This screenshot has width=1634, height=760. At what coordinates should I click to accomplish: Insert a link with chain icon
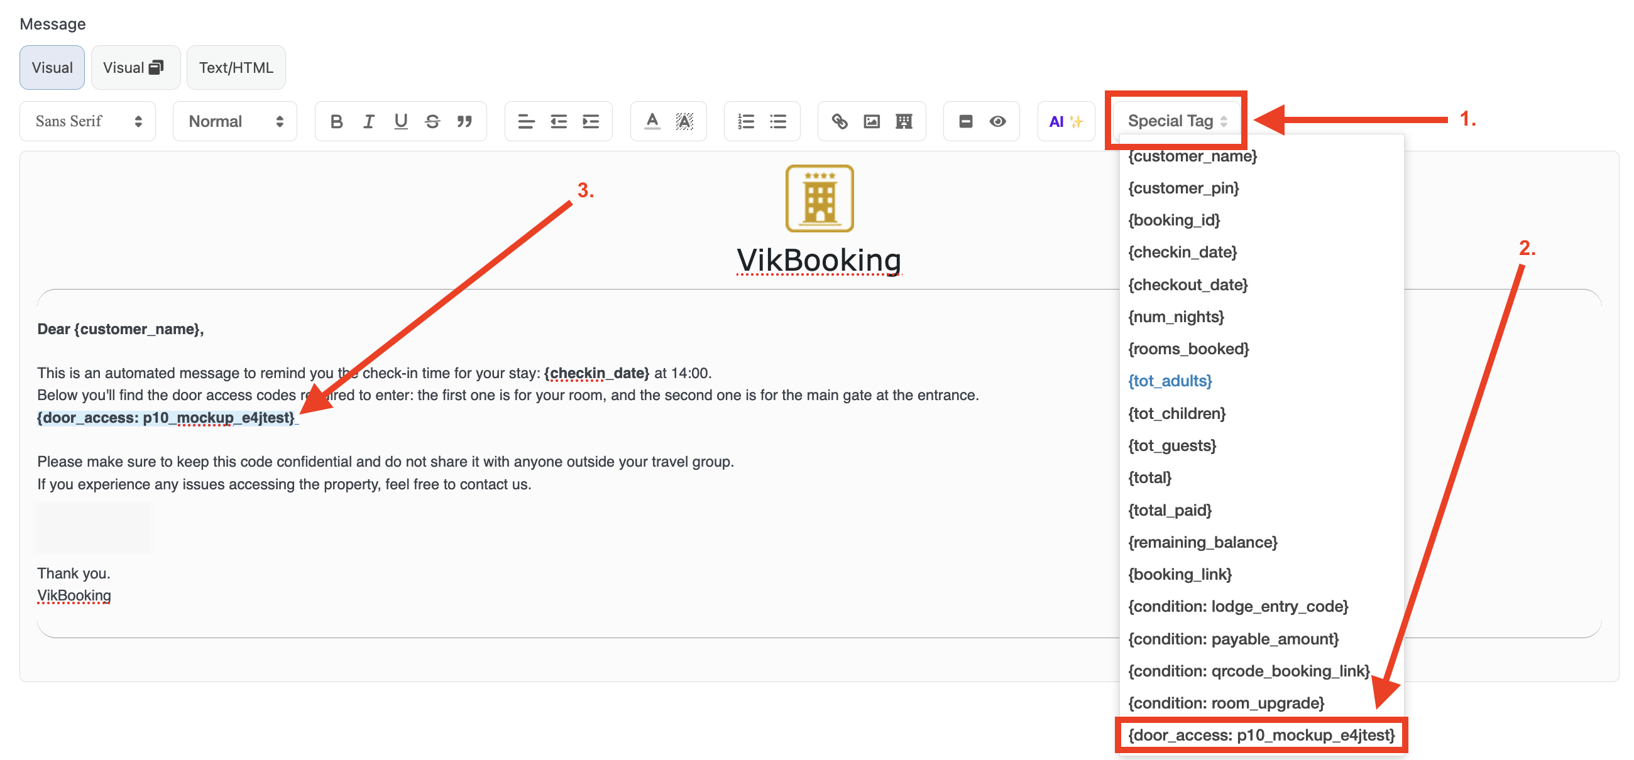click(x=839, y=121)
